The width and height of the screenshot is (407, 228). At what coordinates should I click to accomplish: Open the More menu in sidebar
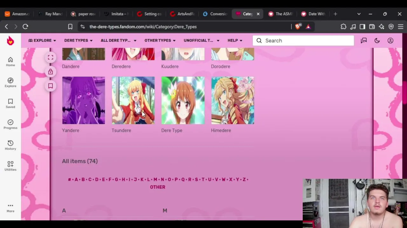pyautogui.click(x=10, y=208)
